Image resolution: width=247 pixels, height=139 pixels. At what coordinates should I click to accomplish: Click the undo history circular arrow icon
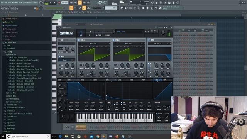pos(152,3)
